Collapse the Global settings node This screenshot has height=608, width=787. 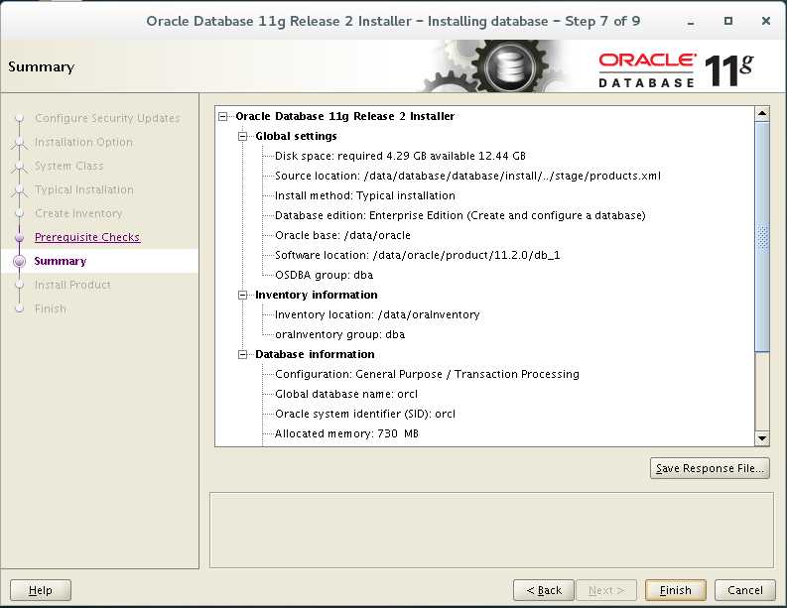pos(243,136)
